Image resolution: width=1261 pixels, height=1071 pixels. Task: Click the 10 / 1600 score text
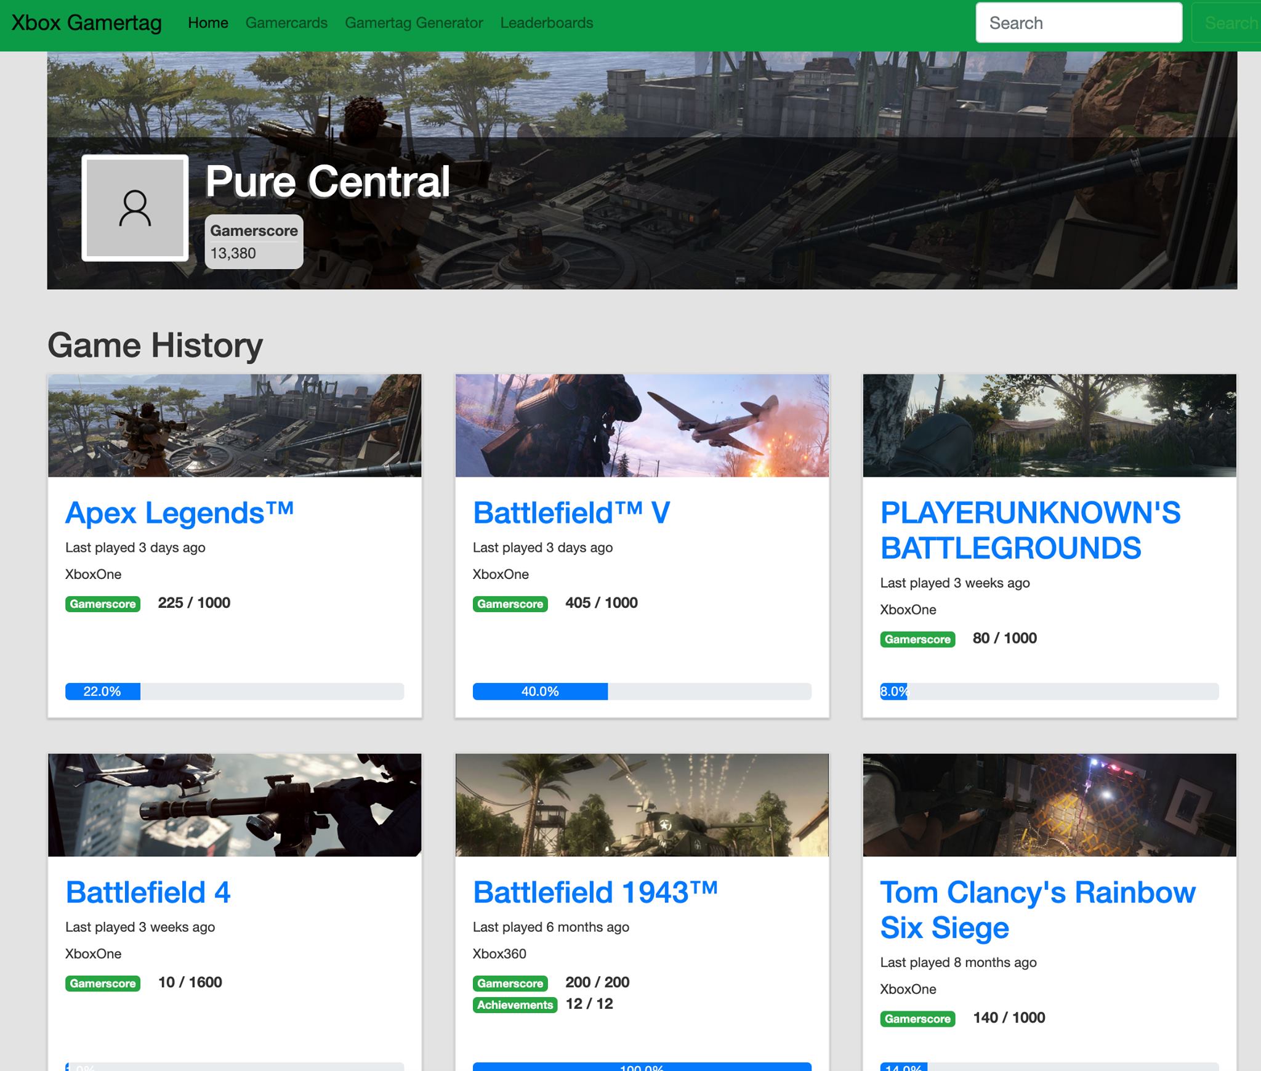point(190,982)
